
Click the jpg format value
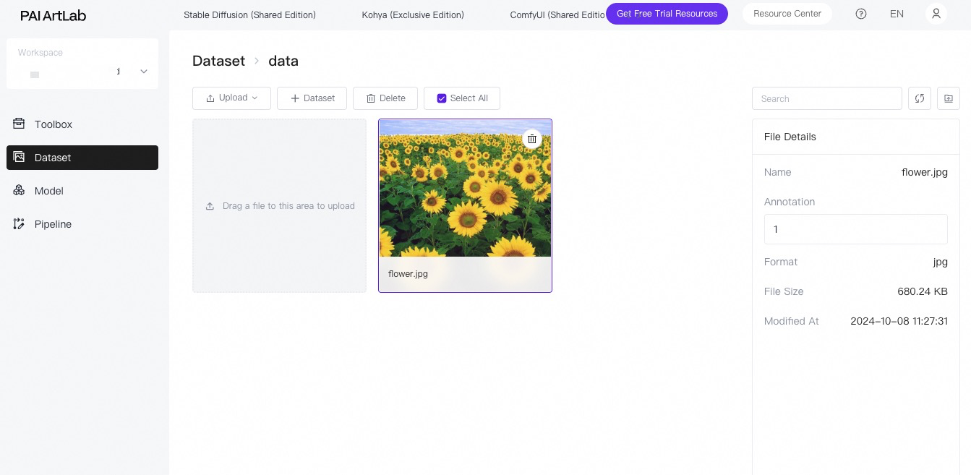point(940,262)
